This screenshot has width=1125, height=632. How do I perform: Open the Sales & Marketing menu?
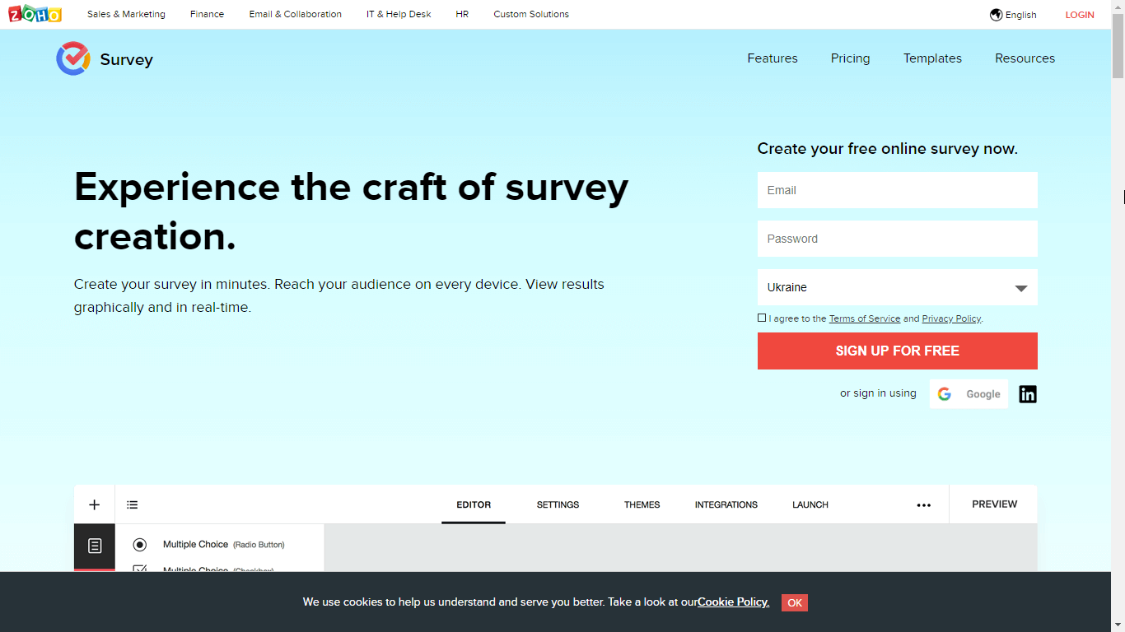[x=126, y=14]
